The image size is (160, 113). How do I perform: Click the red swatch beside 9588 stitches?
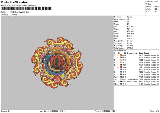(121, 58)
